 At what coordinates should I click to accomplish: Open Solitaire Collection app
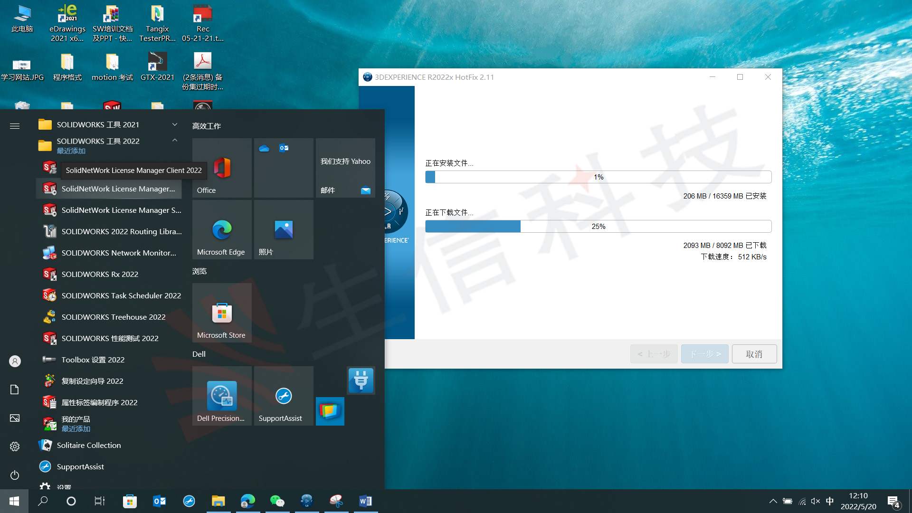pyautogui.click(x=109, y=445)
